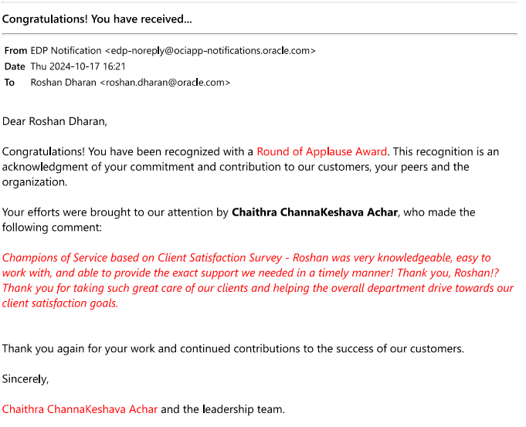
Task: Click the 'Round of Applause Award' red text
Action: pyautogui.click(x=322, y=151)
